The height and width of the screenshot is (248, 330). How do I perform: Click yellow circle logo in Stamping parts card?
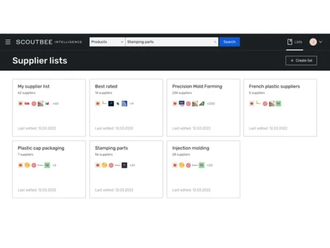(x=104, y=165)
